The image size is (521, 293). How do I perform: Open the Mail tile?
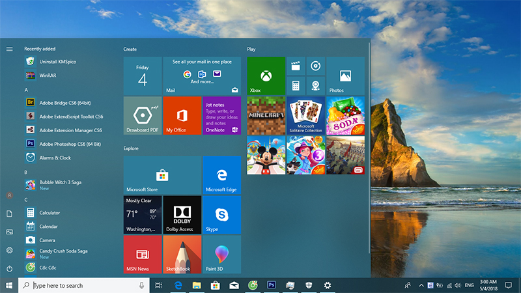[202, 76]
